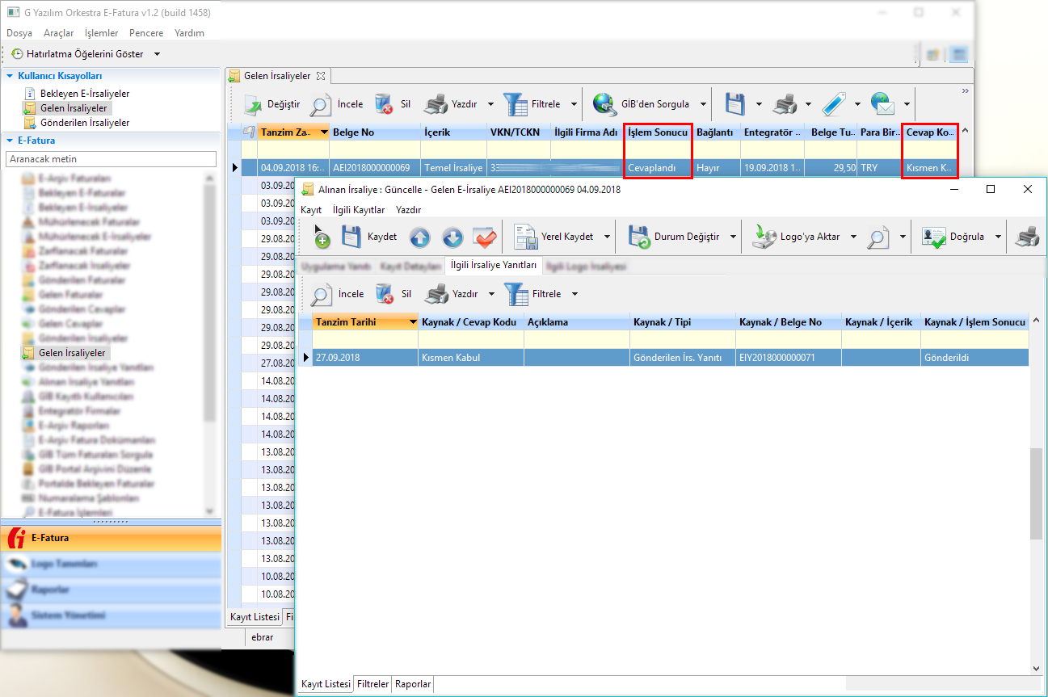Viewport: 1048px width, 697px height.
Task: Click GİB'den Sorgula globe icon
Action: coord(605,104)
